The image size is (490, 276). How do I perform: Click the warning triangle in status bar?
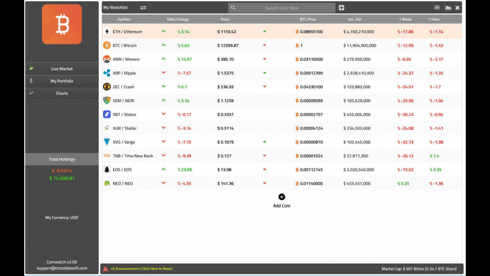[106, 269]
